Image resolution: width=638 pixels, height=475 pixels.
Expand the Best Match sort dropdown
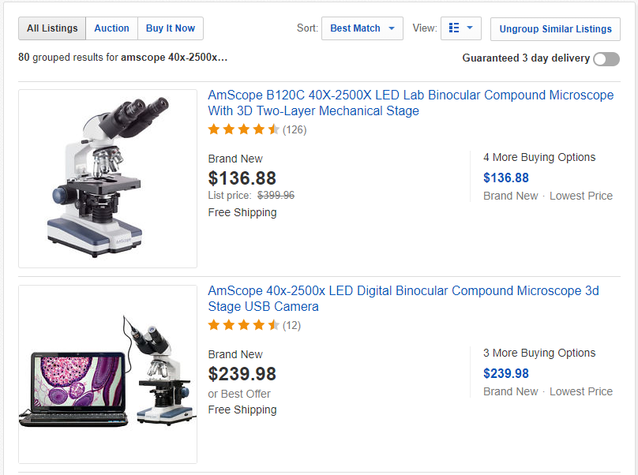[x=362, y=28]
